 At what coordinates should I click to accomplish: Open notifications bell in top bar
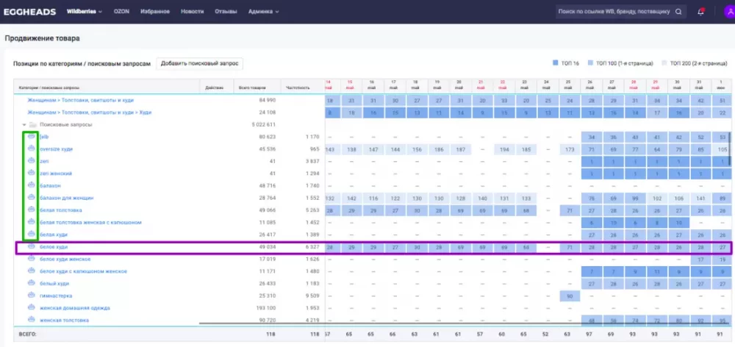[x=700, y=12]
